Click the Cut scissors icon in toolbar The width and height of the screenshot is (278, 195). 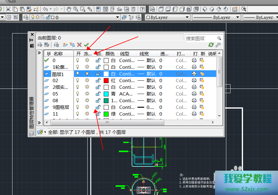pos(8,9)
